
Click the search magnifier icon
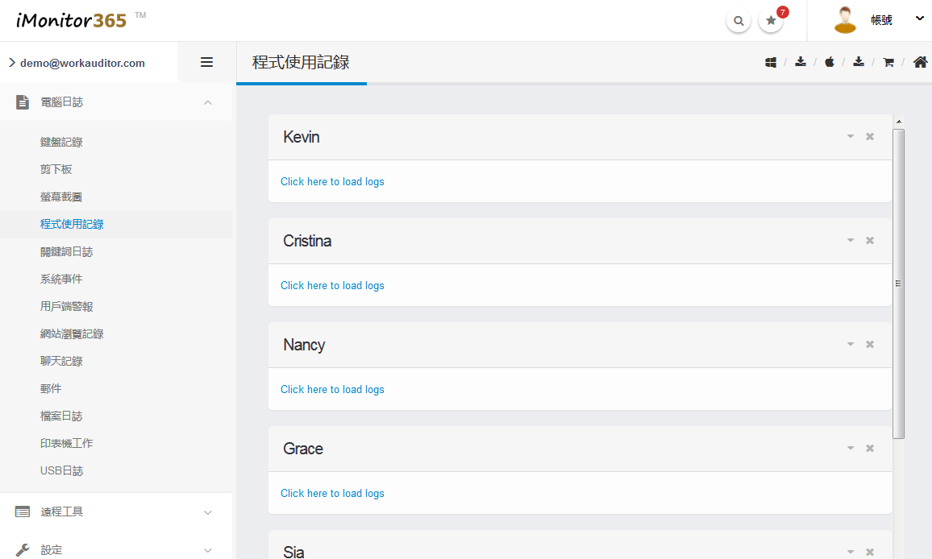point(739,21)
